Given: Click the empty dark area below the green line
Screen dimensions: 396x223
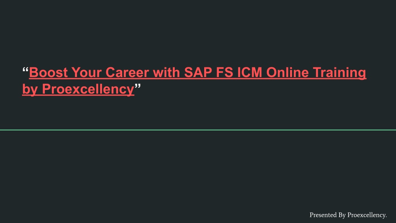Looking at the screenshot, I should 198,170.
